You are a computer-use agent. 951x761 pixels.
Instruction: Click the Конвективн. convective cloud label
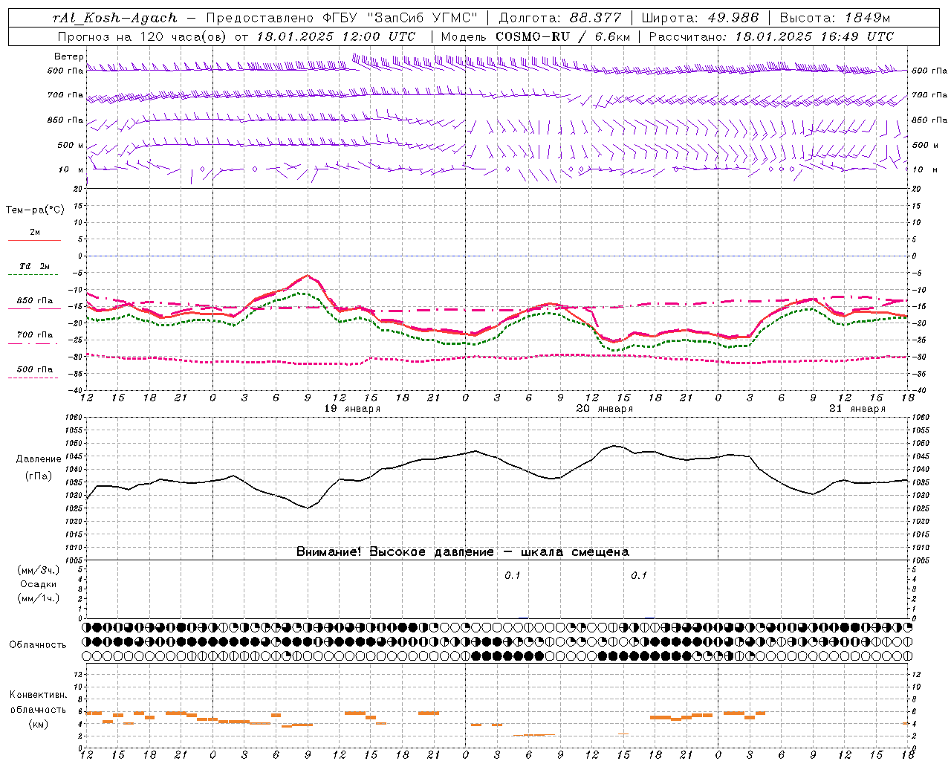click(x=38, y=695)
